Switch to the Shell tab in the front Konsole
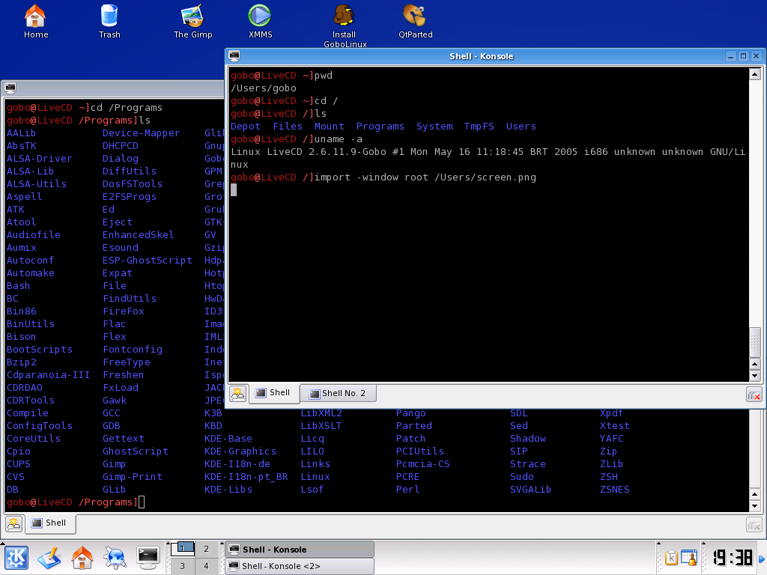The image size is (767, 575). click(x=274, y=392)
